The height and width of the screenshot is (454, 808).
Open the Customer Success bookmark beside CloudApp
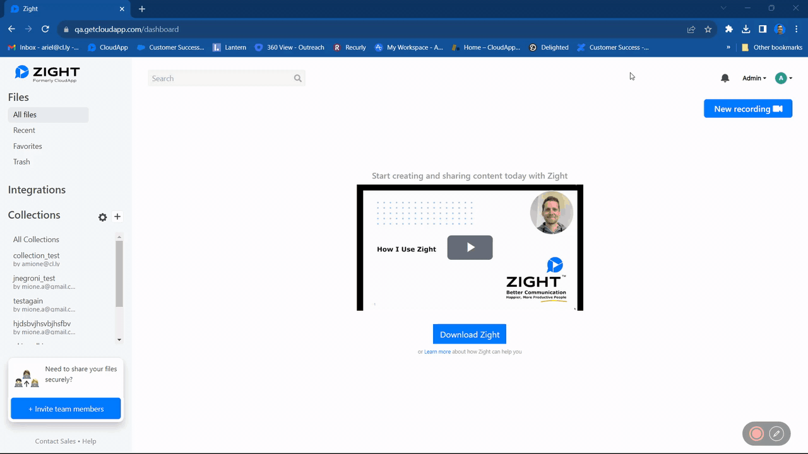170,47
